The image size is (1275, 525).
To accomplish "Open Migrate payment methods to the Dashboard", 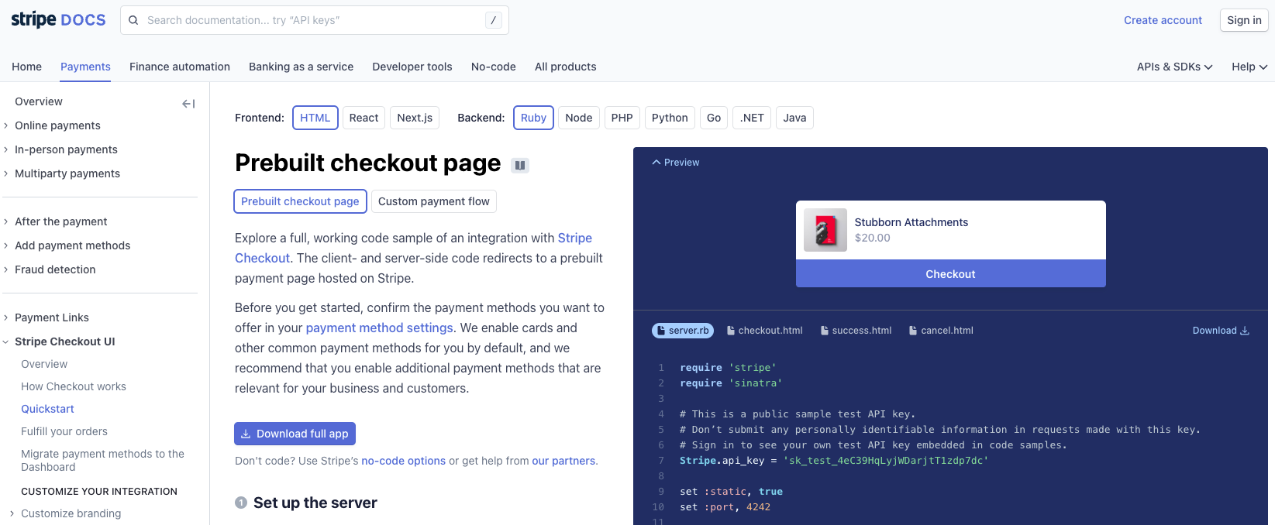I will [x=102, y=460].
